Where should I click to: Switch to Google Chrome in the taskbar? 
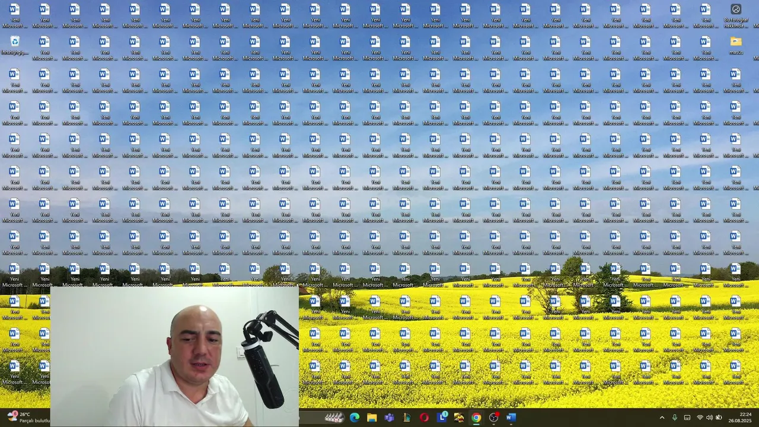click(476, 418)
